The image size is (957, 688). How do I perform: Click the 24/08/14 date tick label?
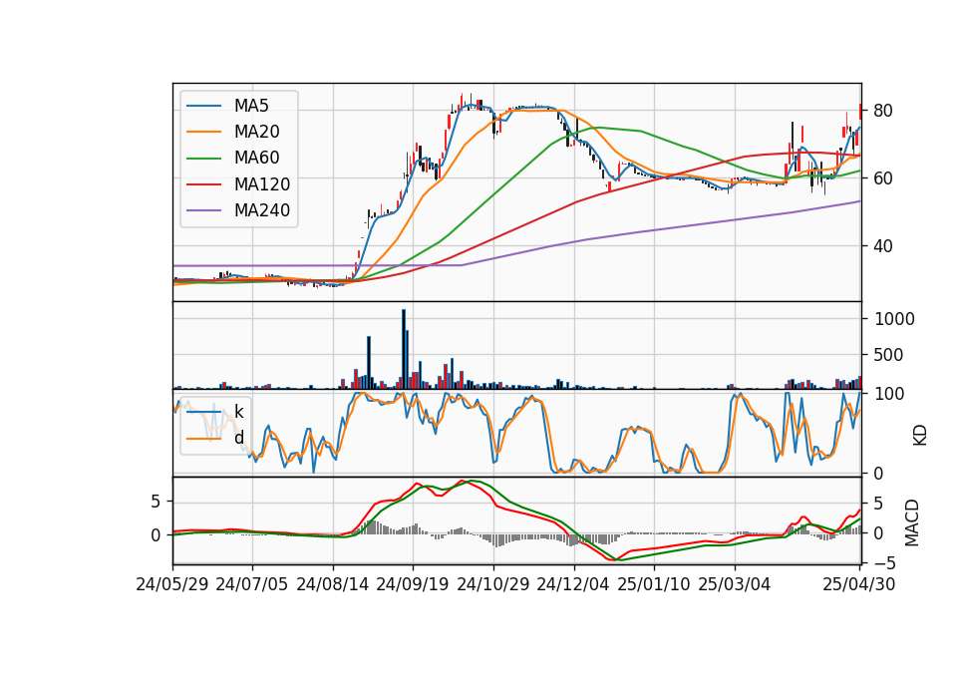[333, 584]
